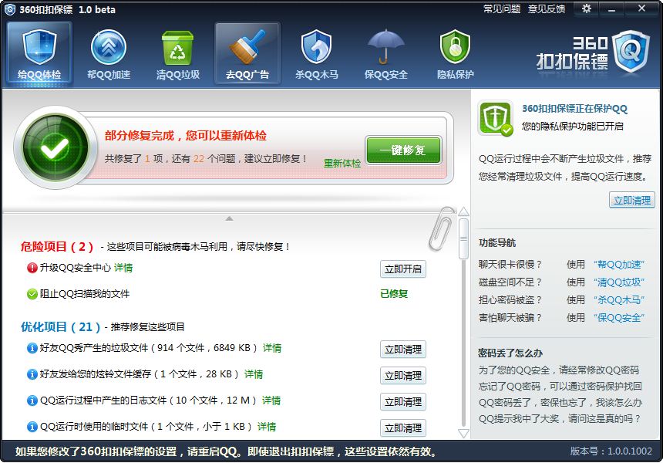Open 详情 for QQ运行过程中产生的日志文件

(x=271, y=400)
